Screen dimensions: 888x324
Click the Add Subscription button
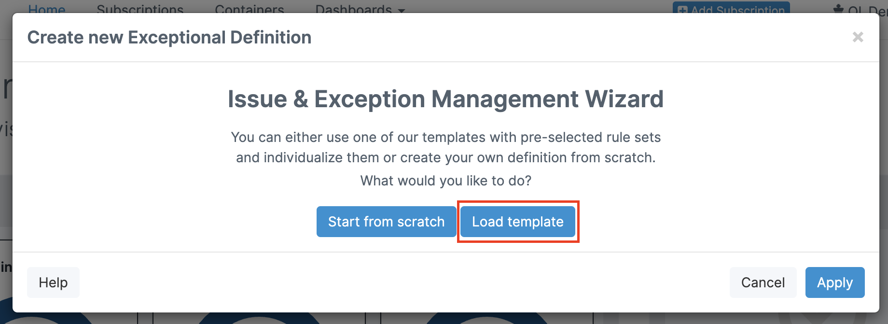tap(731, 8)
